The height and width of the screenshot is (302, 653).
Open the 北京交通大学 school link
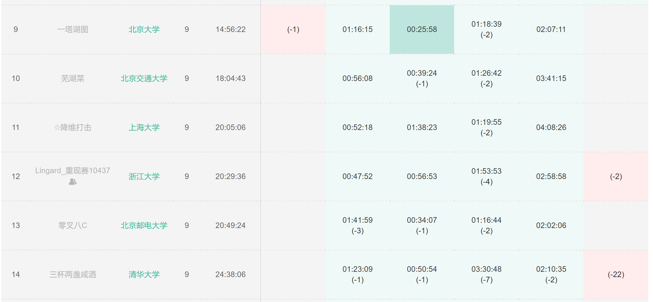pyautogui.click(x=144, y=78)
